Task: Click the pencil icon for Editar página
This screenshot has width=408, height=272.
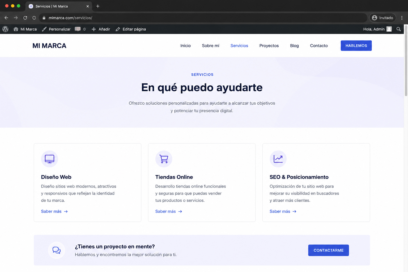Action: click(x=118, y=29)
